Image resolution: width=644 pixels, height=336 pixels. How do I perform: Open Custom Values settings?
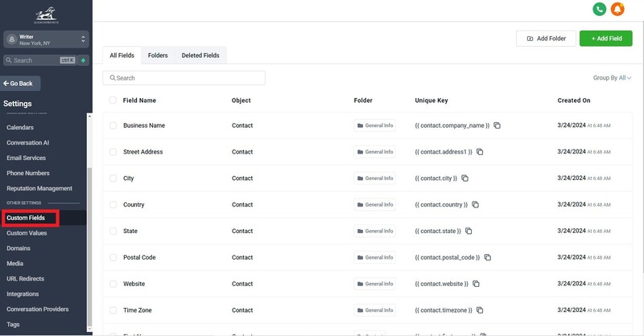(x=27, y=233)
